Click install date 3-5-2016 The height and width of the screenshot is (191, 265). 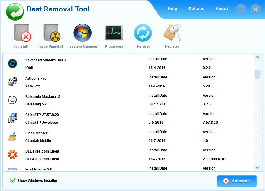(x=156, y=122)
